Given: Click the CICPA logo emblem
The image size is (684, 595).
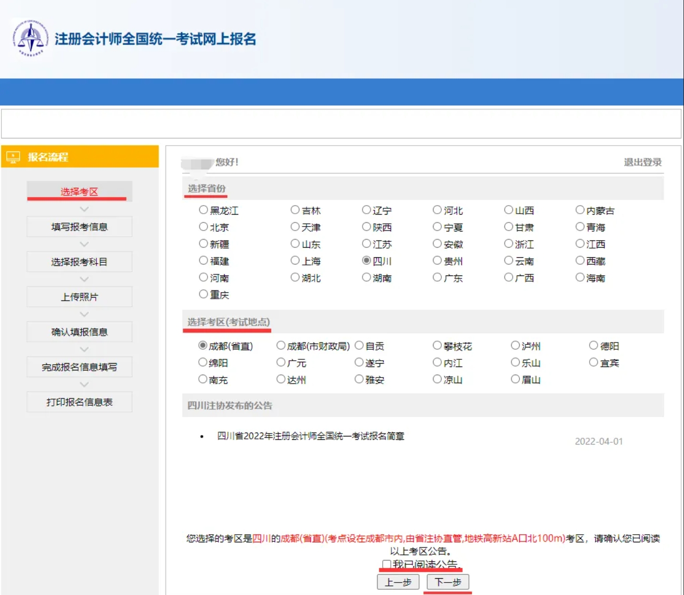Looking at the screenshot, I should pos(31,38).
